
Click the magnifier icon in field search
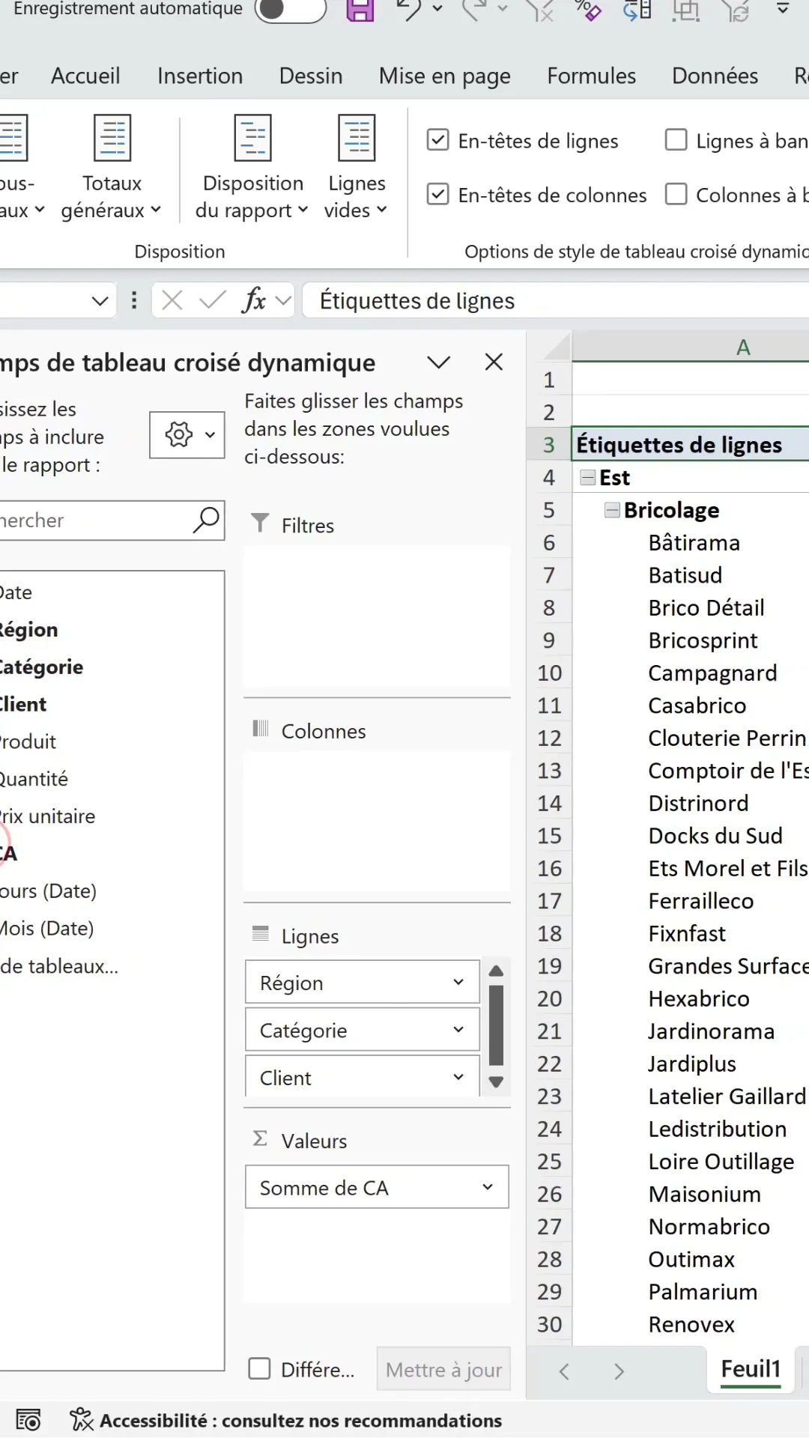[206, 519]
